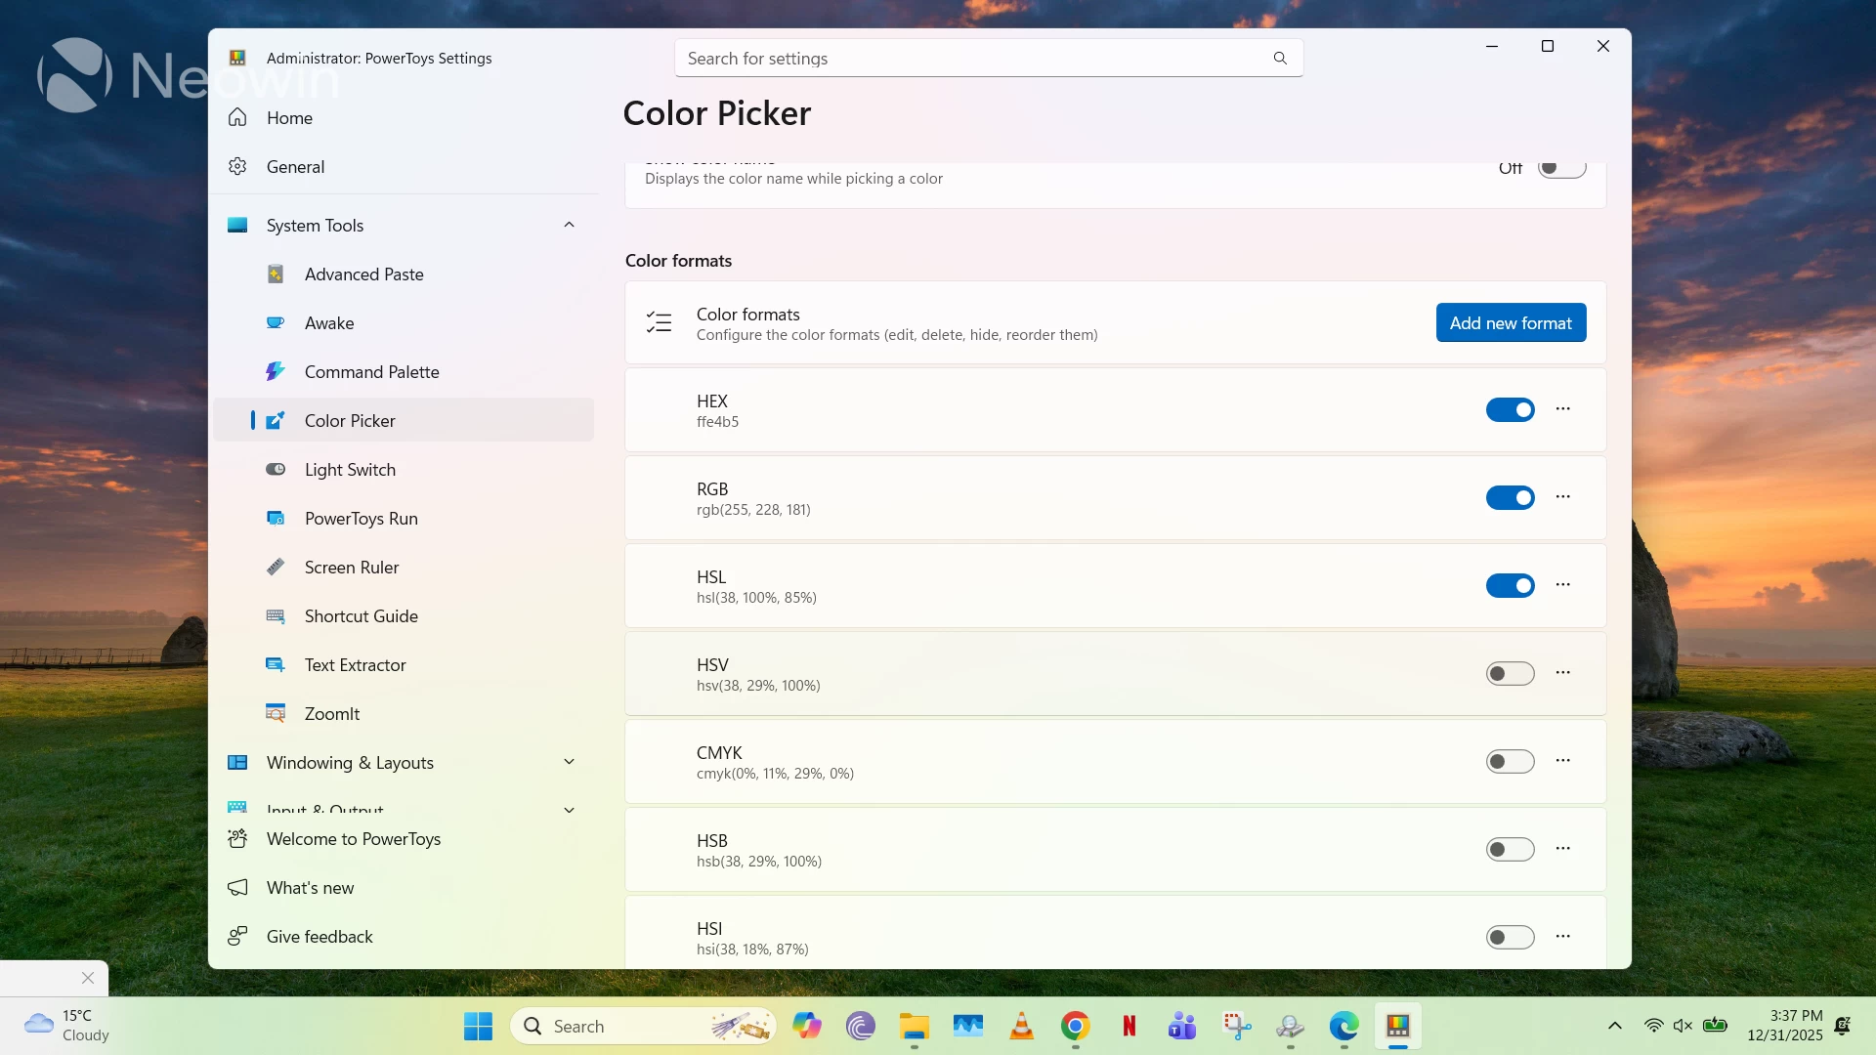Open network Wi-Fi icon in tray
The width and height of the screenshot is (1876, 1055).
coord(1653,1027)
